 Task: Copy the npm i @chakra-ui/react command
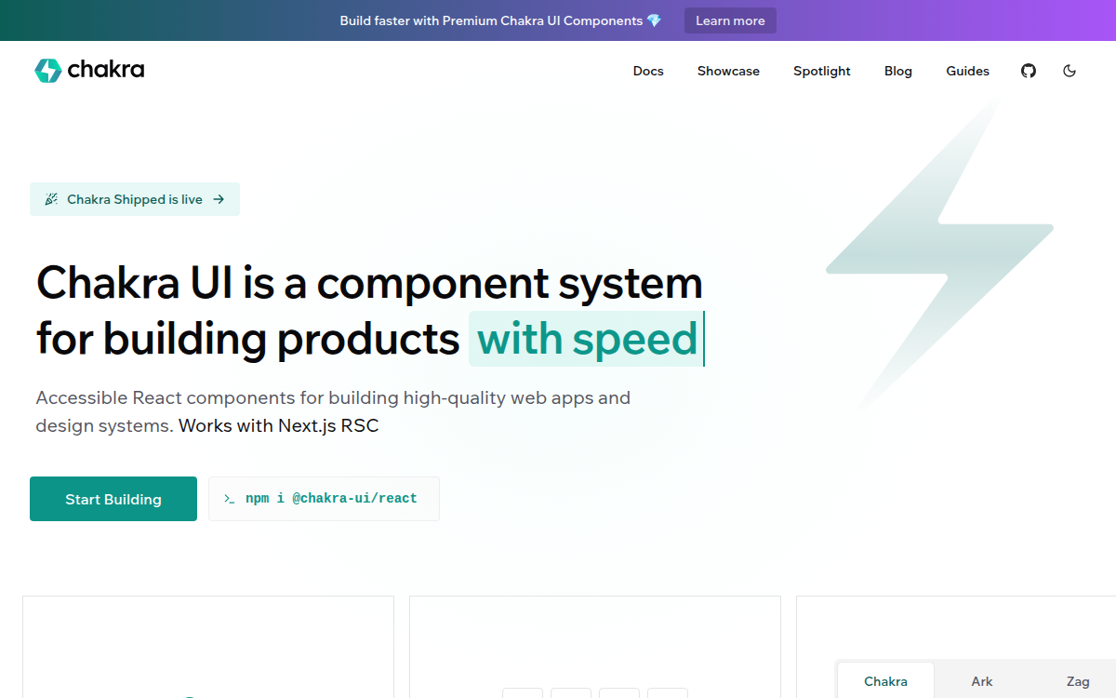pos(324,499)
